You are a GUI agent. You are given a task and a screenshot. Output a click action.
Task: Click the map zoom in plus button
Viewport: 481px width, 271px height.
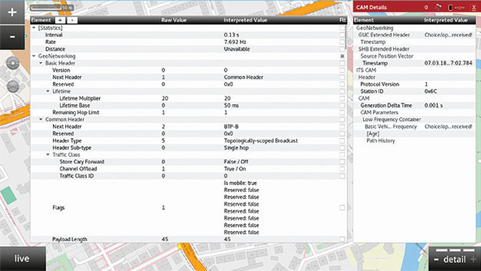tap(12, 12)
